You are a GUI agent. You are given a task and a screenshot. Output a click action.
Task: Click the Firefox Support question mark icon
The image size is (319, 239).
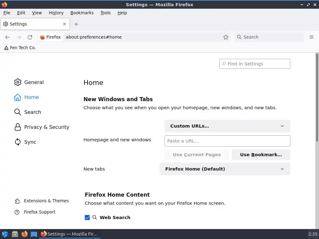(17, 212)
